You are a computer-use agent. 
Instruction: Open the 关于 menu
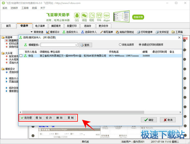[x=43, y=8]
